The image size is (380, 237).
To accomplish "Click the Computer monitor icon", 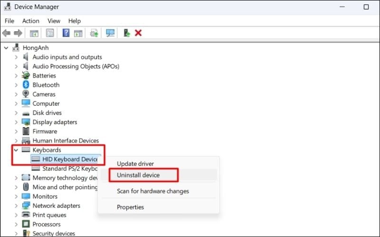I will 26,103.
